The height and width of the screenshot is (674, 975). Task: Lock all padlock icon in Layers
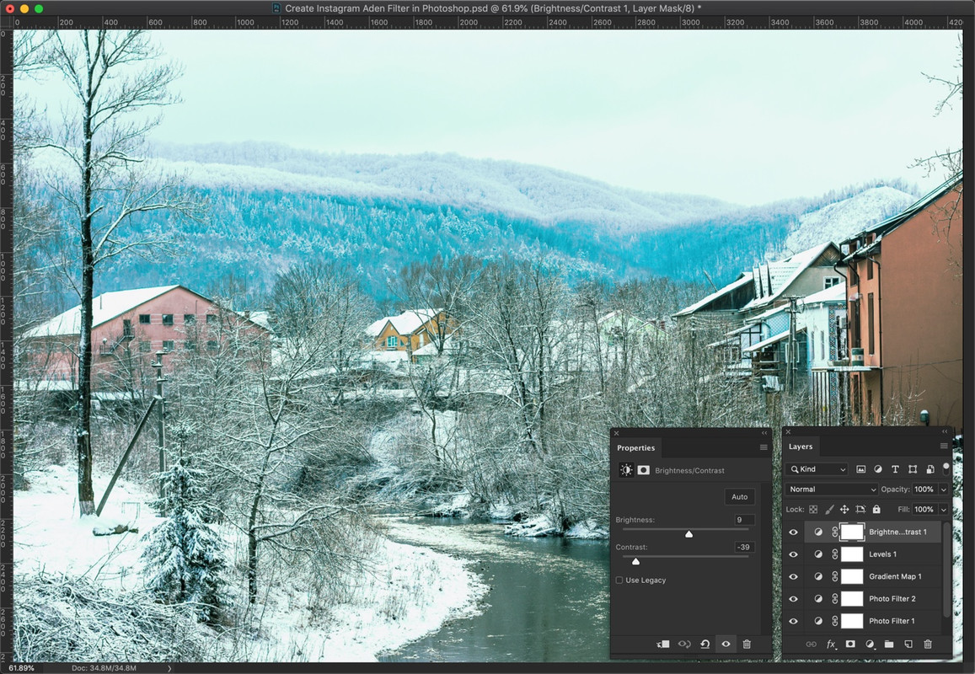pyautogui.click(x=876, y=509)
